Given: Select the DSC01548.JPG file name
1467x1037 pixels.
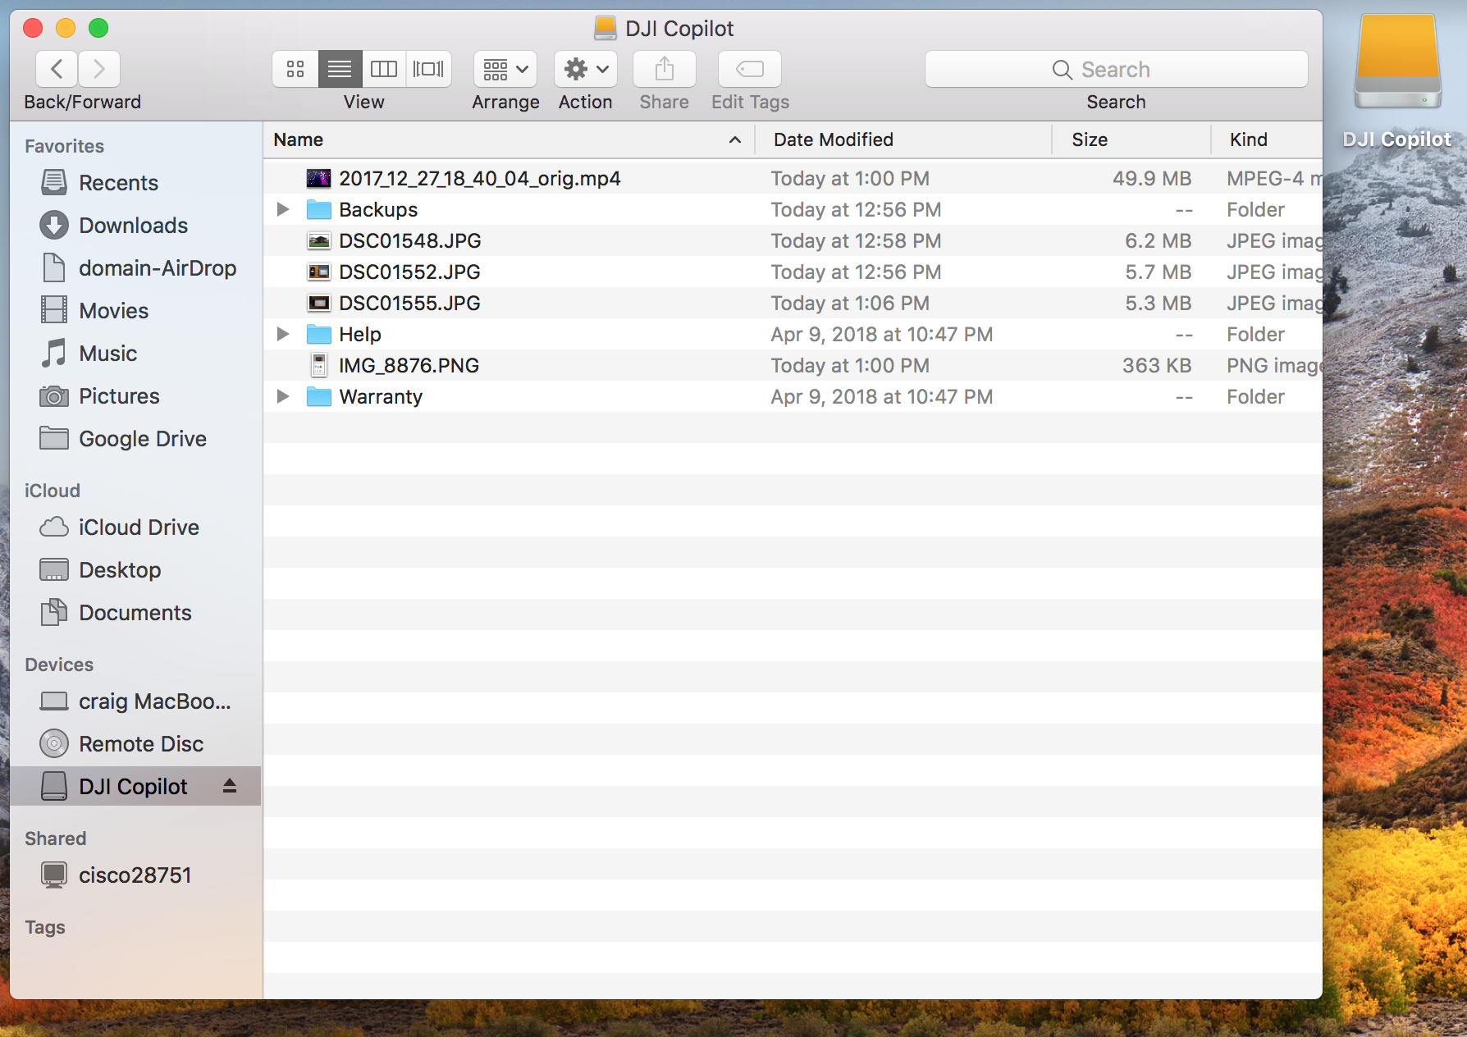Looking at the screenshot, I should [x=410, y=240].
